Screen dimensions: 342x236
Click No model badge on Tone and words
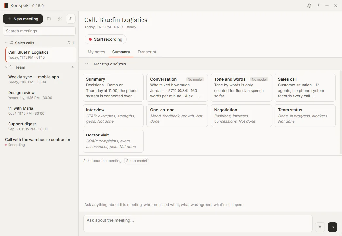pos(259,79)
